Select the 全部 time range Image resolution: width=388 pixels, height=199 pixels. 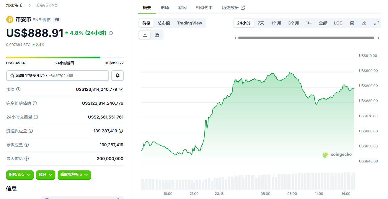[323, 23]
